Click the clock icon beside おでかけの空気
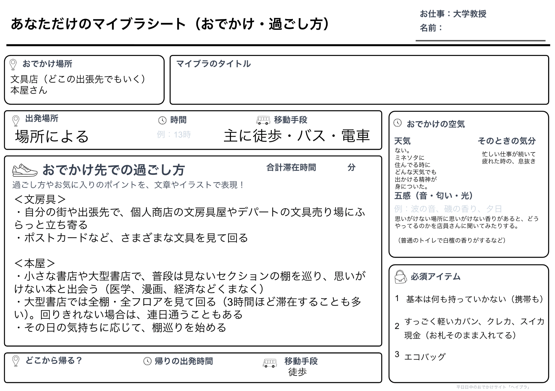The height and width of the screenshot is (391, 555). tap(398, 123)
